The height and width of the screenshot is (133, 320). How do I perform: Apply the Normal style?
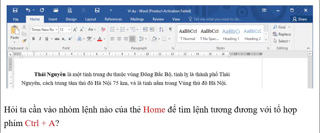[x=188, y=34]
